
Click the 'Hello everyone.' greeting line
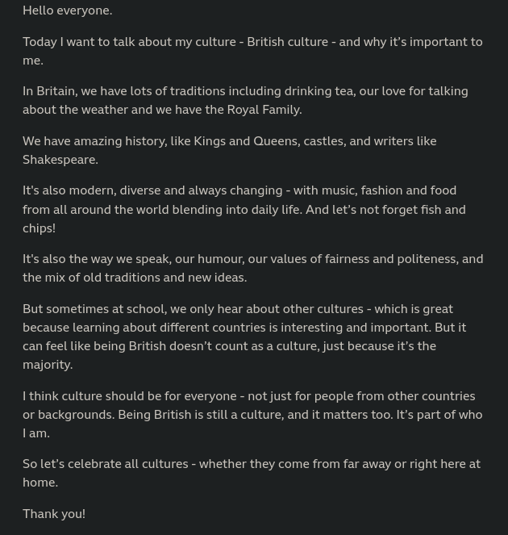[x=68, y=10]
